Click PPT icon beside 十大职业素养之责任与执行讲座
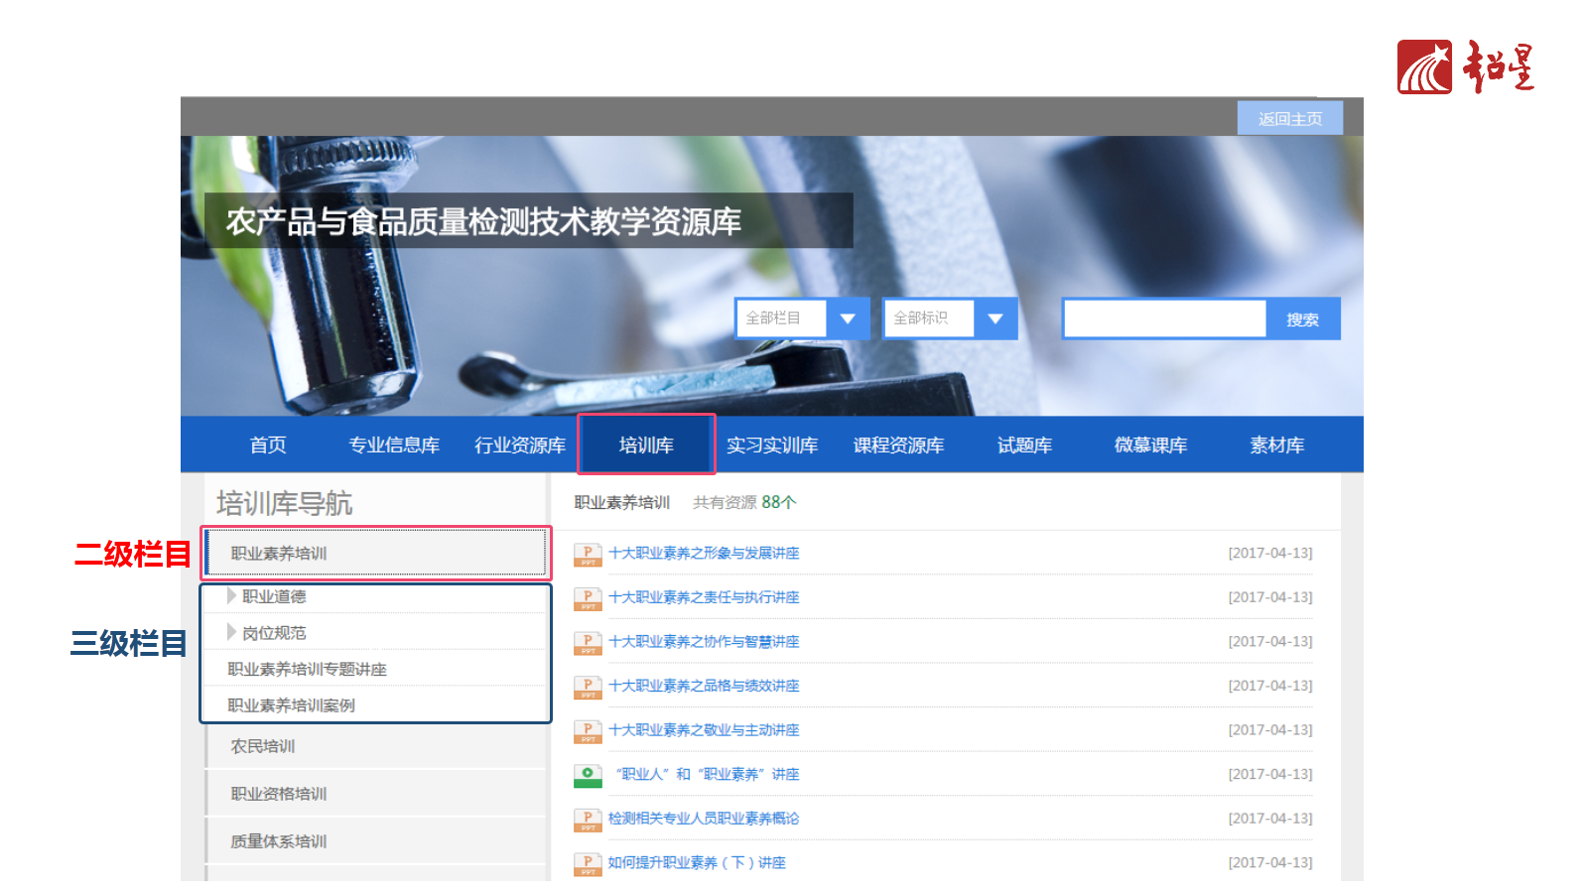Viewport: 1588px width, 893px height. [x=588, y=598]
